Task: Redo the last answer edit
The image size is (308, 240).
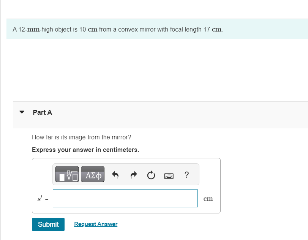Action: [x=134, y=175]
